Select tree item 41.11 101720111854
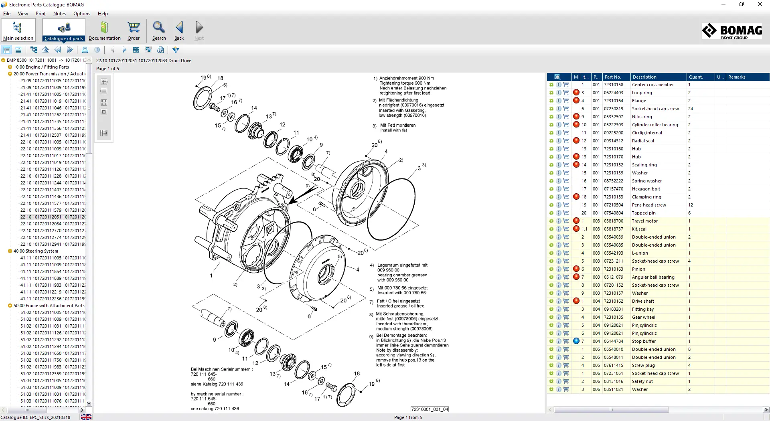The image size is (770, 421). [x=53, y=271]
